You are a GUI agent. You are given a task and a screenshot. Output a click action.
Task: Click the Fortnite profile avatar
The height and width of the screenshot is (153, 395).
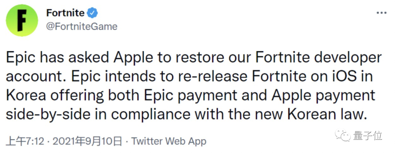(x=22, y=20)
